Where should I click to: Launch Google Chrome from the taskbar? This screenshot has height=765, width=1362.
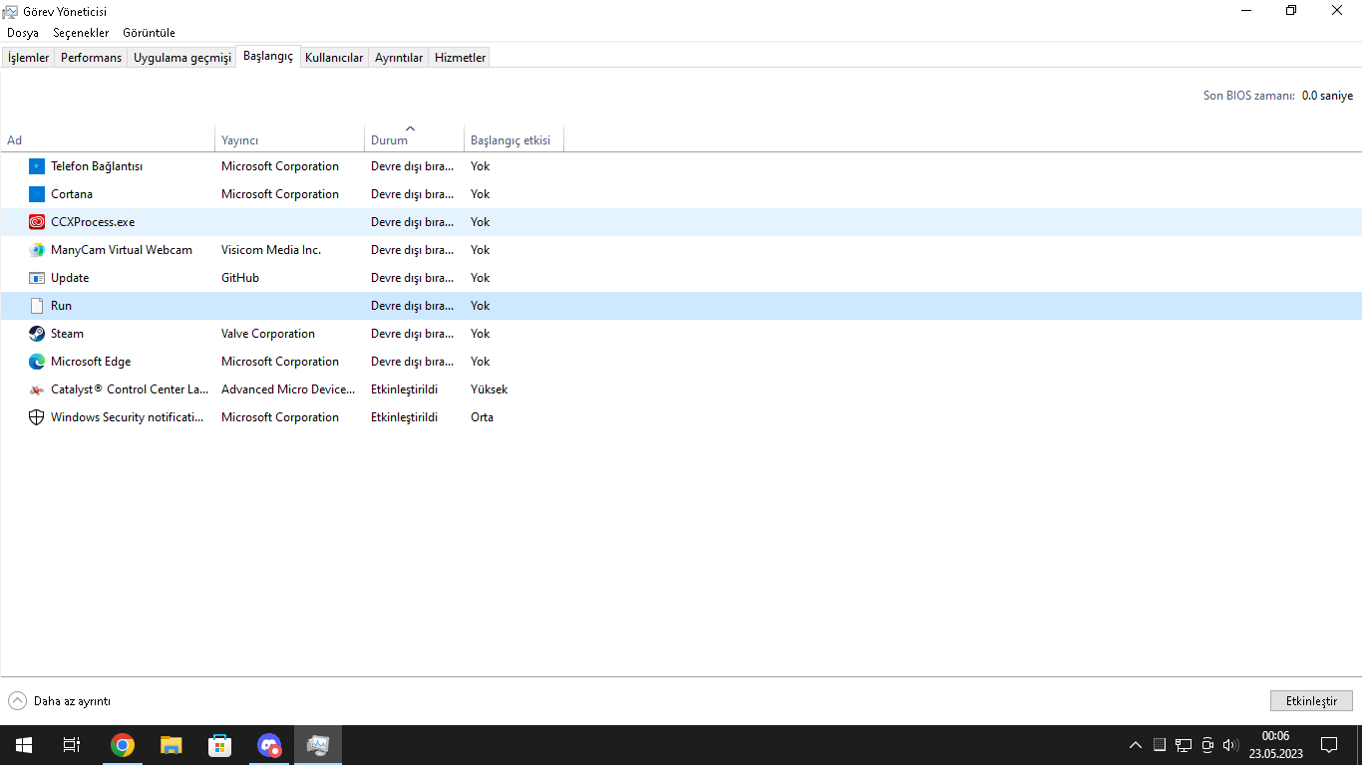tap(123, 745)
